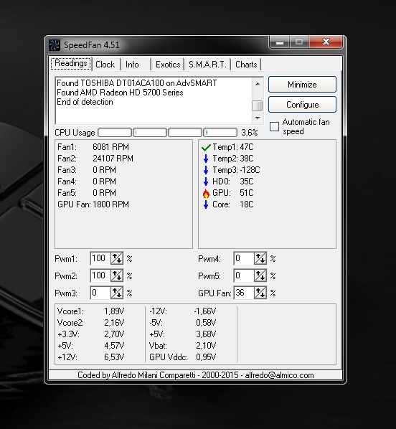Viewport: 396px width, 429px height.
Task: Click the log scroll up arrow
Action: pos(258,84)
